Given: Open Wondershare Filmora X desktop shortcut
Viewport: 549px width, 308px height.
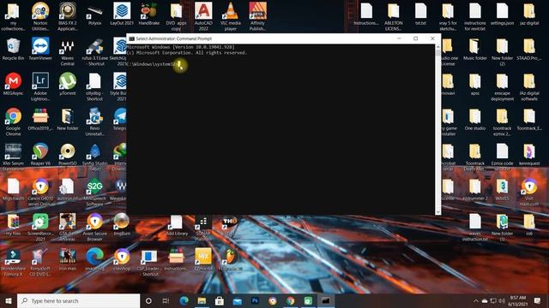Looking at the screenshot, I should tap(13, 263).
